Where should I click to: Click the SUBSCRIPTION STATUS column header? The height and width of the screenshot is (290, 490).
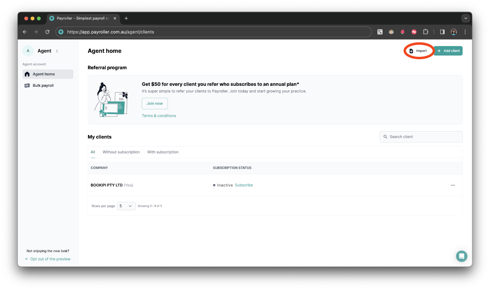[x=232, y=168]
